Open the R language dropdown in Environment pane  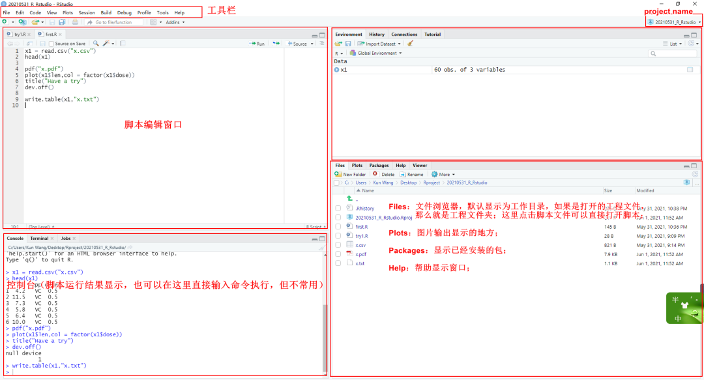tap(338, 53)
